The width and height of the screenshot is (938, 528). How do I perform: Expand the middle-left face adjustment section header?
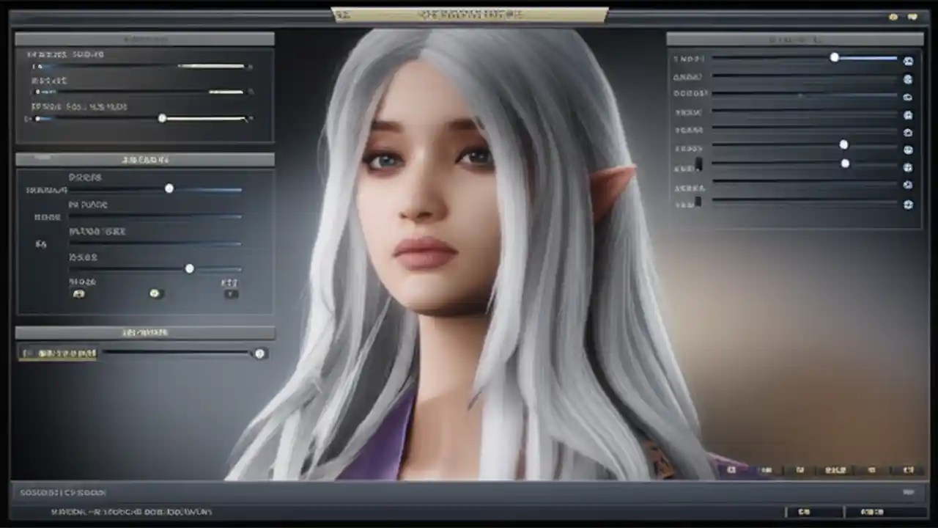[x=144, y=159]
